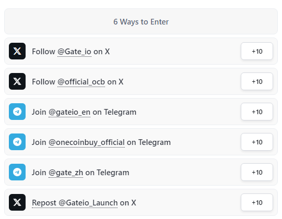Image resolution: width=282 pixels, height=219 pixels.
Task: Click the 6 Ways to Enter header
Action: pos(141,21)
